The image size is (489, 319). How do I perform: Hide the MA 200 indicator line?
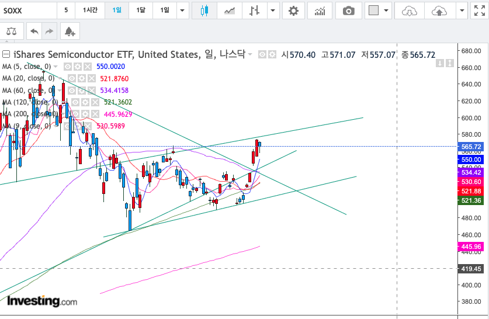75,114
